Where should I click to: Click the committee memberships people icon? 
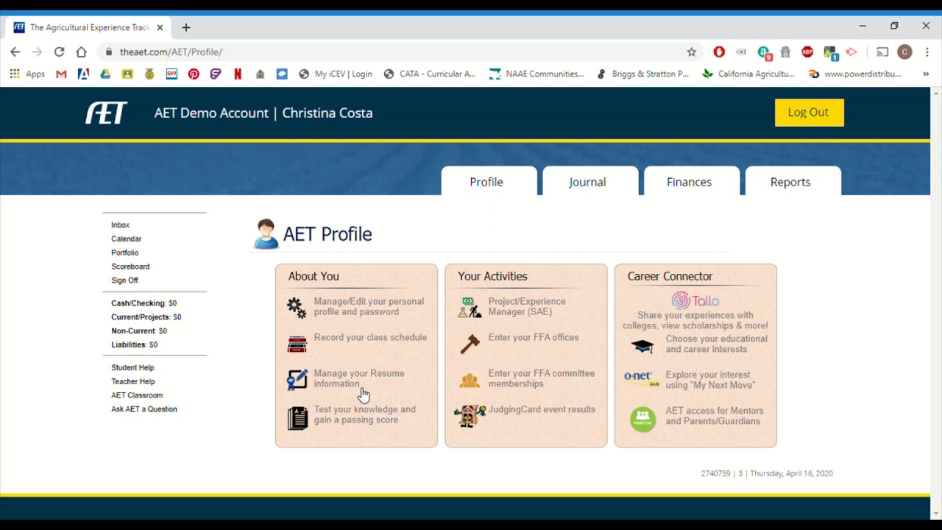[x=470, y=380]
